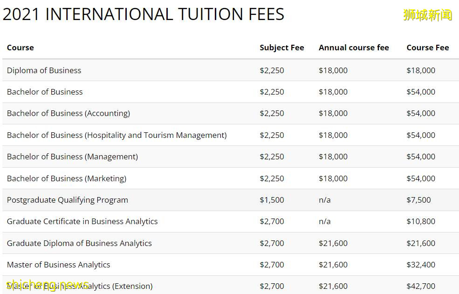Select Master of Business Analytics course

pos(58,265)
